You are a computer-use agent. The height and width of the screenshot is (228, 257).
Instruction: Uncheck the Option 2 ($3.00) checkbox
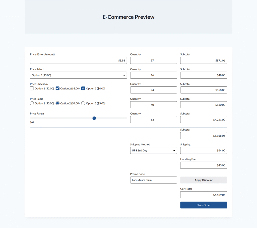click(57, 88)
